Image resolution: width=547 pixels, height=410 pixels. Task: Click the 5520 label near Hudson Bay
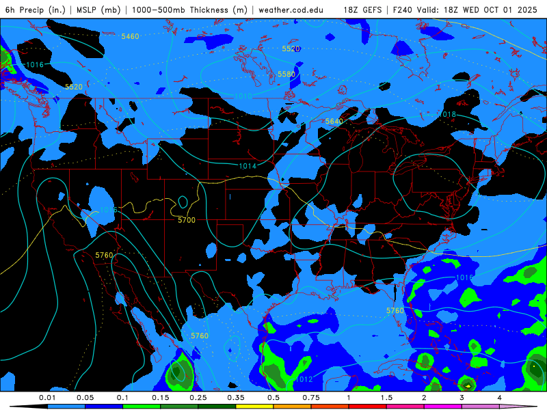click(x=291, y=49)
